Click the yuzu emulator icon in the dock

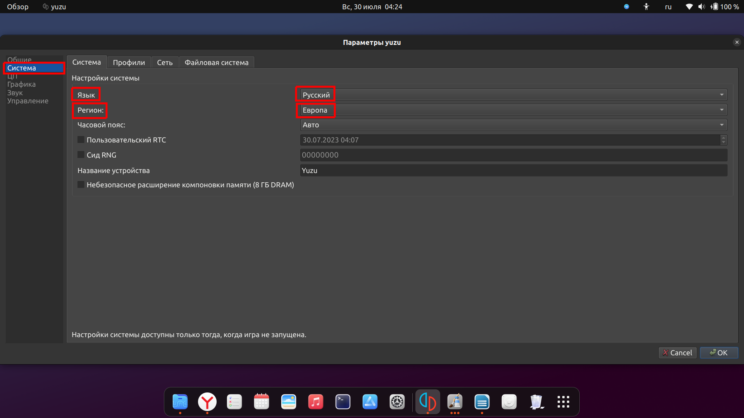[428, 402]
